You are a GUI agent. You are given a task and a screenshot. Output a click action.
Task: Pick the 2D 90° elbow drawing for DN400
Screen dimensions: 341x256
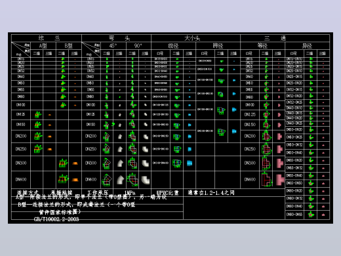(x=132, y=180)
